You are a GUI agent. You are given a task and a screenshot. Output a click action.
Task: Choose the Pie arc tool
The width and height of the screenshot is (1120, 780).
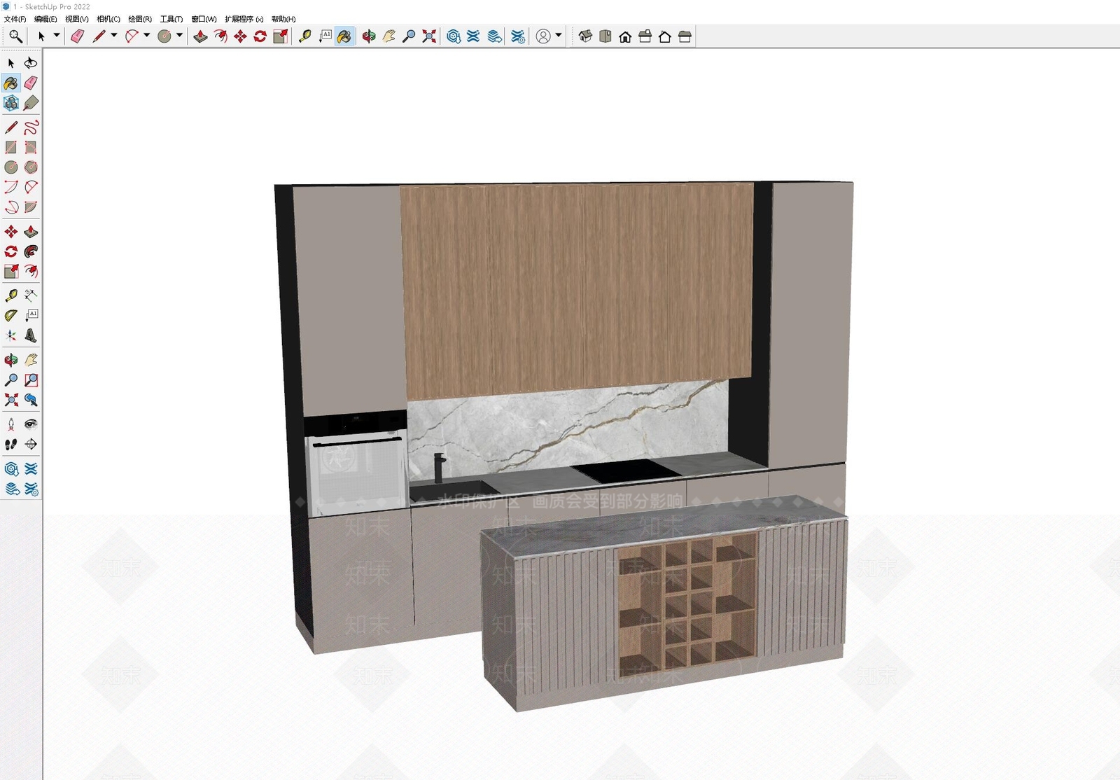coord(30,207)
